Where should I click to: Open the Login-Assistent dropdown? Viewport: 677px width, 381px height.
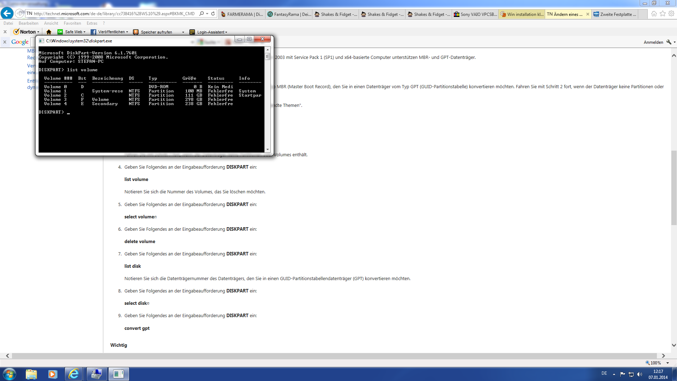226,32
